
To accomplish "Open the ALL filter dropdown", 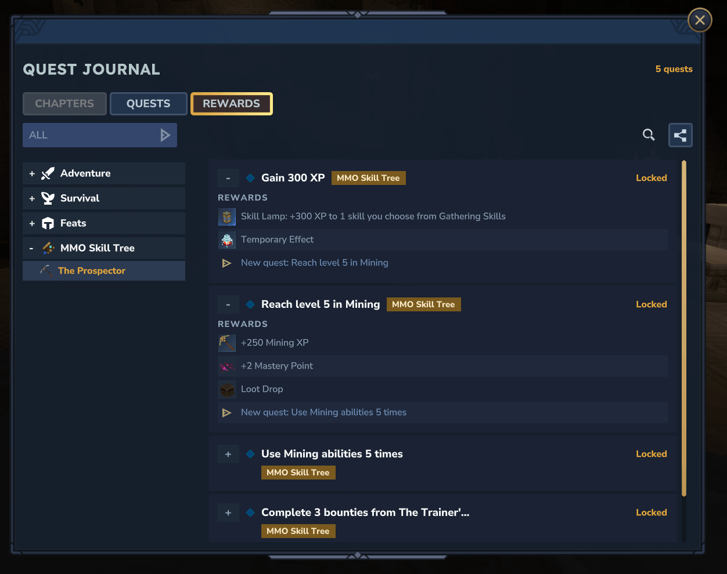I will click(x=100, y=135).
